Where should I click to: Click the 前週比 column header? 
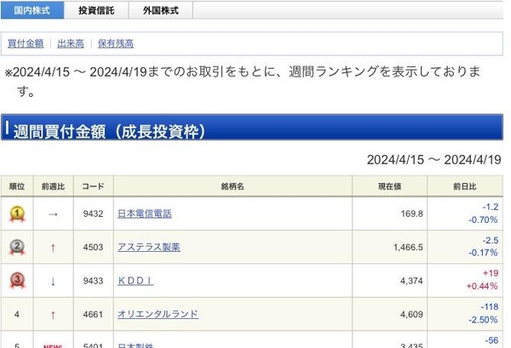tap(54, 186)
